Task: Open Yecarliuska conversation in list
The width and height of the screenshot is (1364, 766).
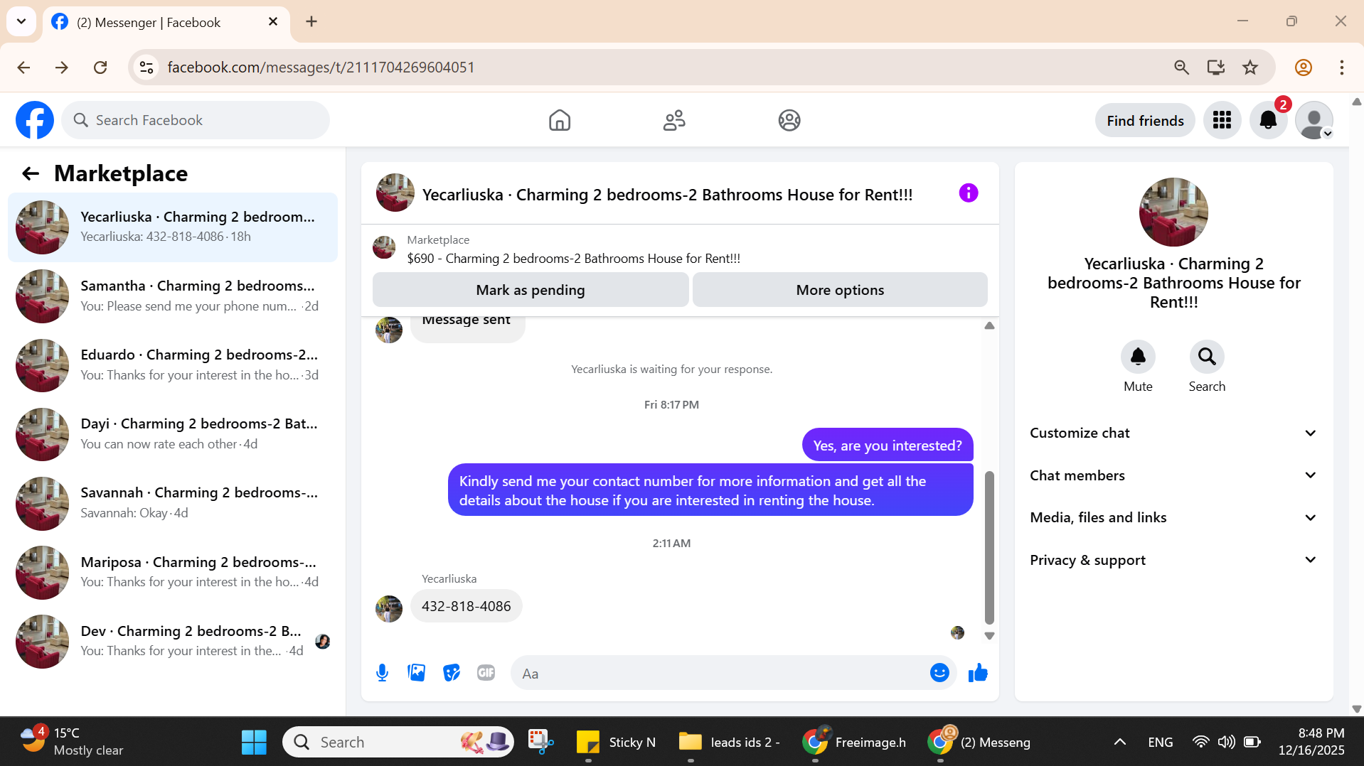Action: click(x=173, y=227)
